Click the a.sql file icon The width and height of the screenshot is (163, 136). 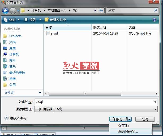[x=48, y=33]
